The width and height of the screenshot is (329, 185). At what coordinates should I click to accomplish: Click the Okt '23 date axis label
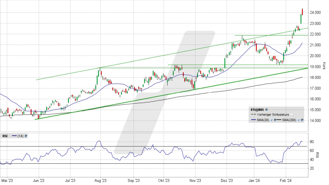[164, 181]
